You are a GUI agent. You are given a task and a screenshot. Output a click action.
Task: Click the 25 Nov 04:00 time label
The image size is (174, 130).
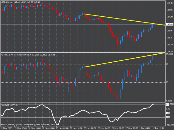pyautogui.click(x=104, y=128)
